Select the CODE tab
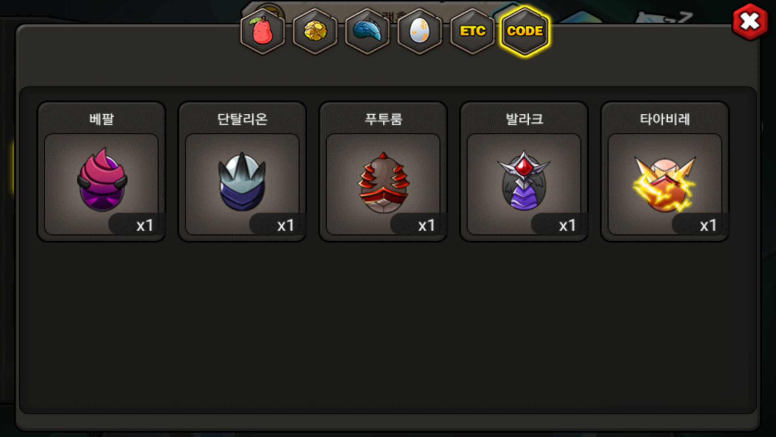Image resolution: width=776 pixels, height=437 pixels. (x=525, y=31)
